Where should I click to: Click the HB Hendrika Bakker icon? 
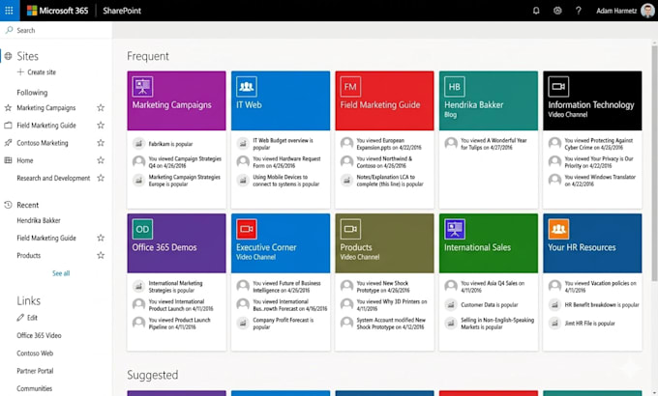[x=455, y=87]
